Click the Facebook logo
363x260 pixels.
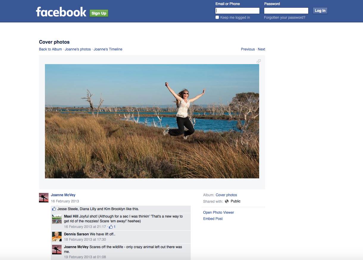point(61,12)
